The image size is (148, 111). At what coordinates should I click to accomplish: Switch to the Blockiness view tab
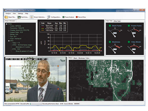click(x=82, y=58)
